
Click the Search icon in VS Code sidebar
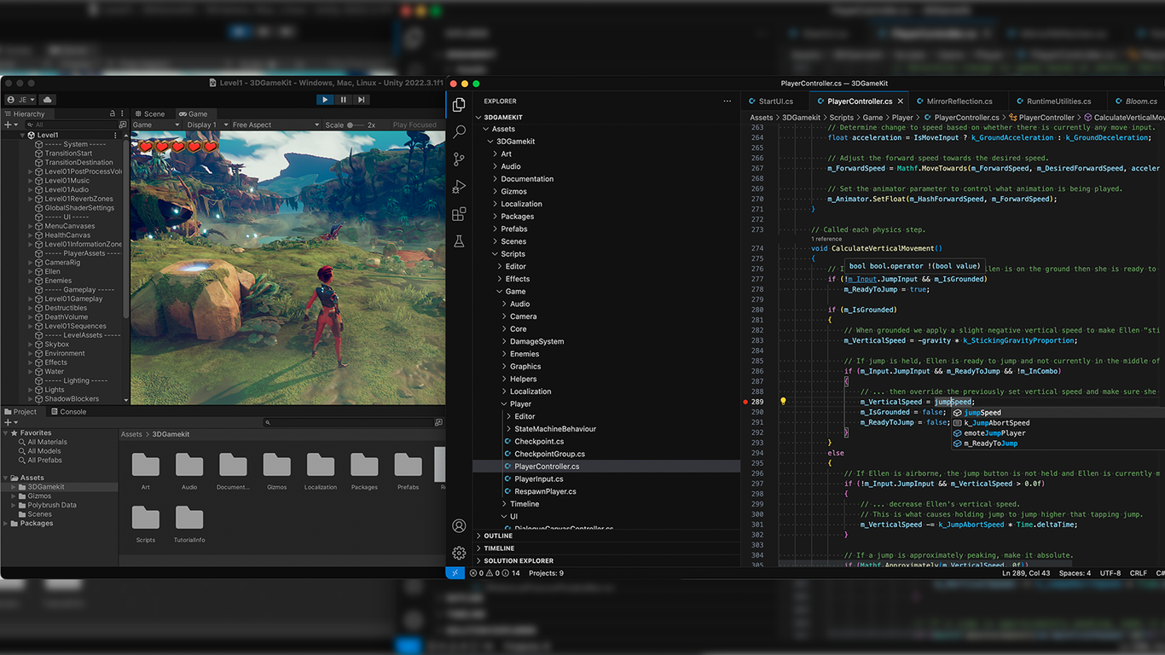459,132
